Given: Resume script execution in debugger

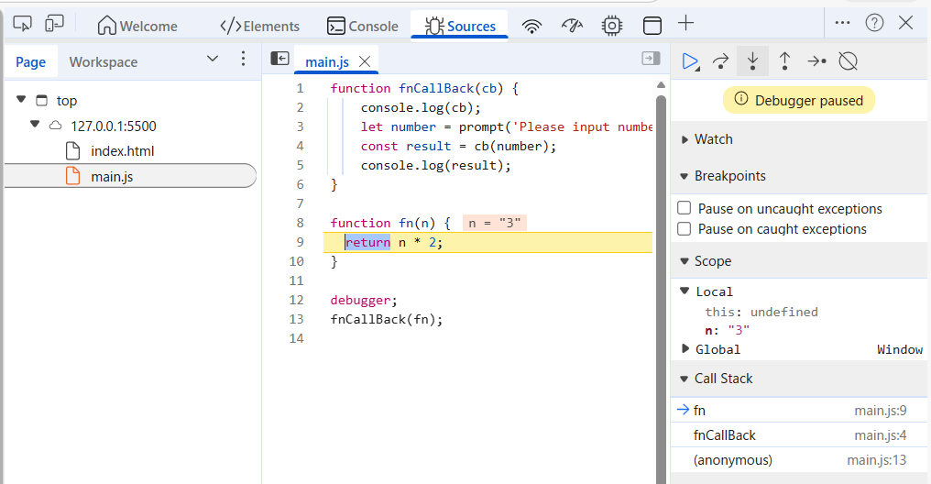Looking at the screenshot, I should tap(690, 61).
